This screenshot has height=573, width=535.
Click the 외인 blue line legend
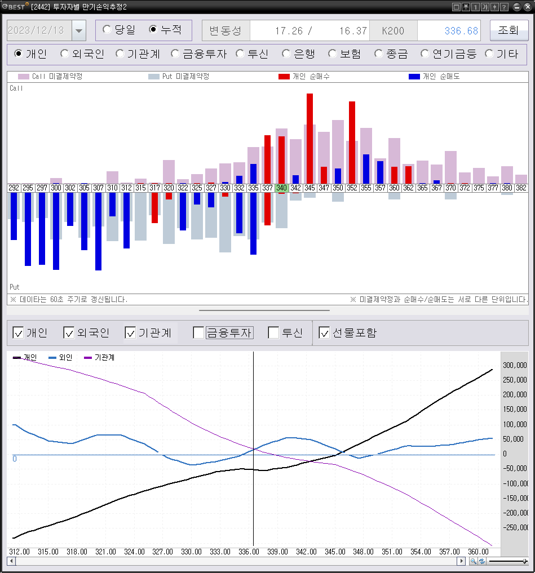point(60,357)
